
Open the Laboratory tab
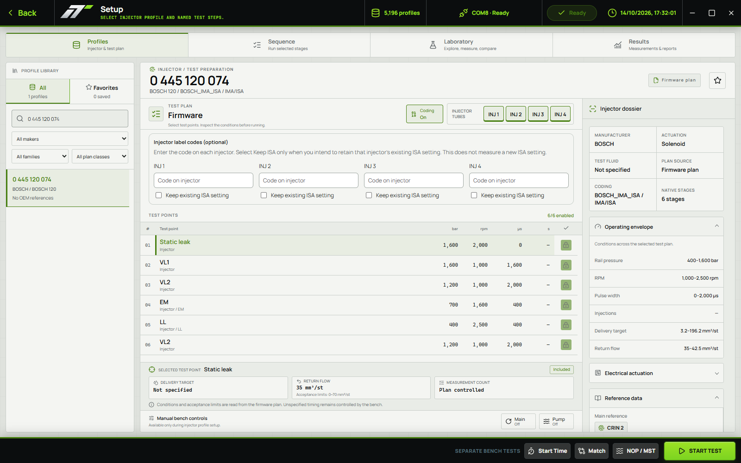point(462,45)
